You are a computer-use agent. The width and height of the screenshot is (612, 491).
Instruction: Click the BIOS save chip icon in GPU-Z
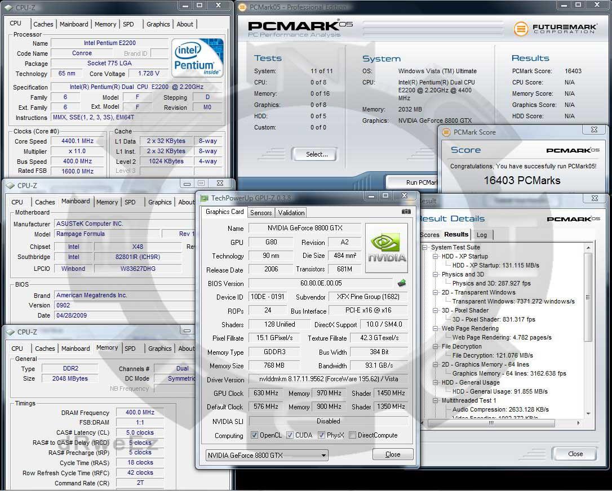coord(401,283)
